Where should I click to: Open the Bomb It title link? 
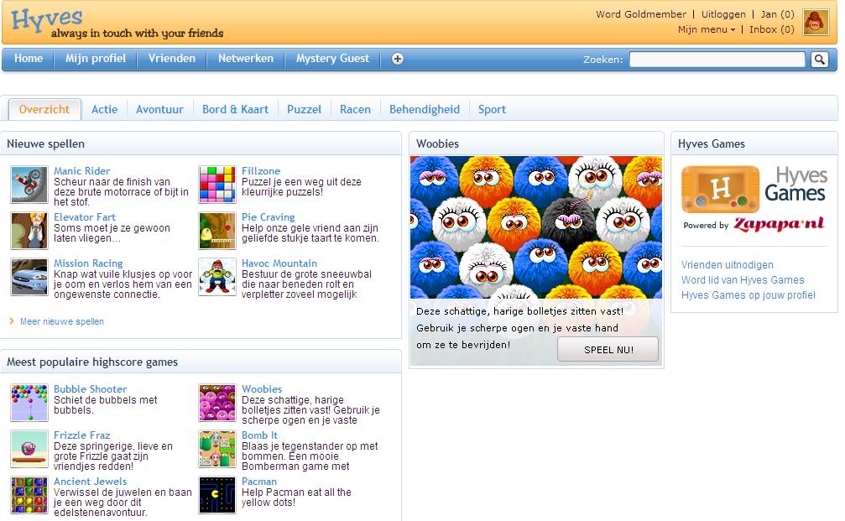pyautogui.click(x=260, y=435)
